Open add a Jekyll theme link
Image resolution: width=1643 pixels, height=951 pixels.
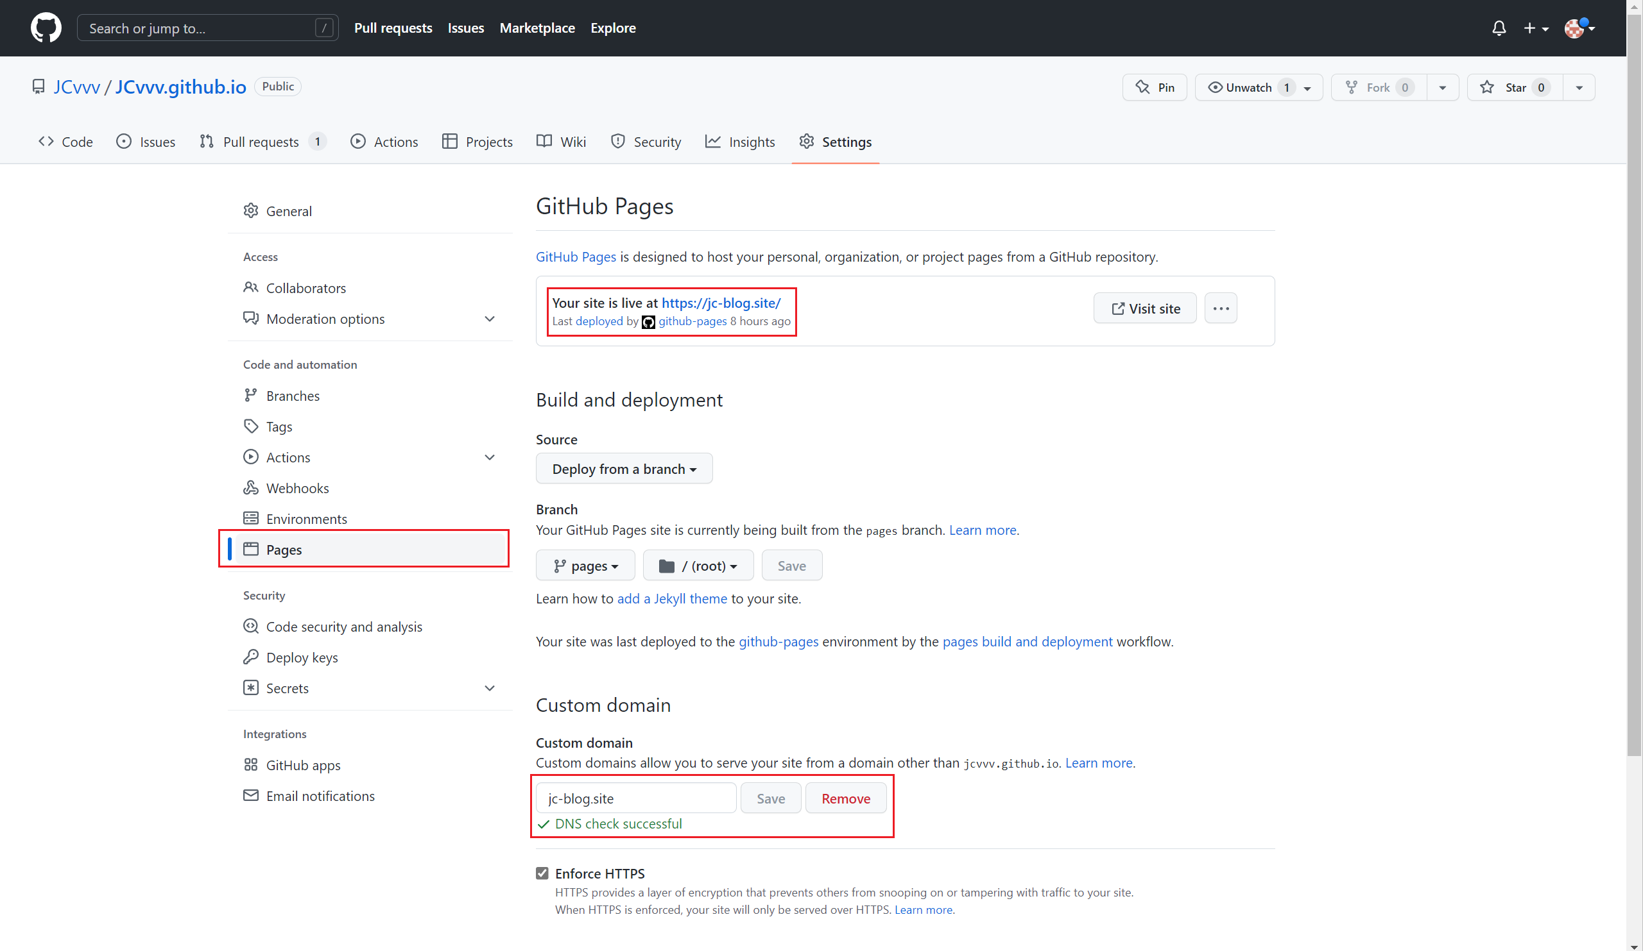coord(672,598)
